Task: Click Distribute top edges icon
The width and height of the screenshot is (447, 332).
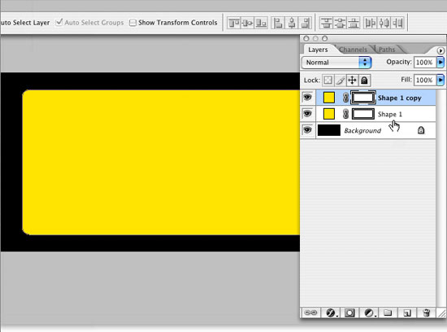Action: coord(327,23)
